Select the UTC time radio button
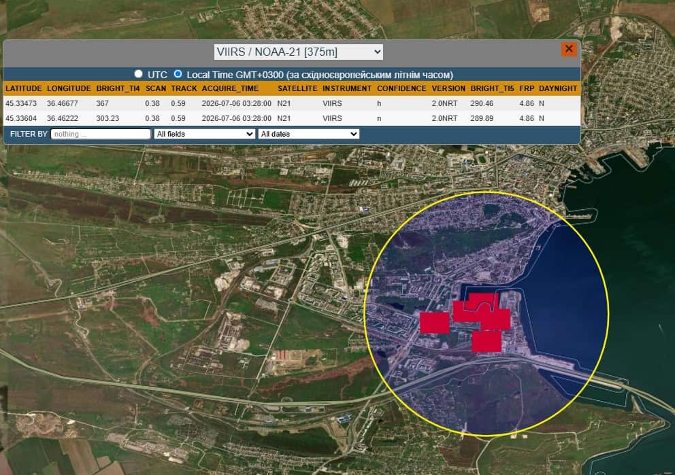The height and width of the screenshot is (475, 675). pos(138,74)
